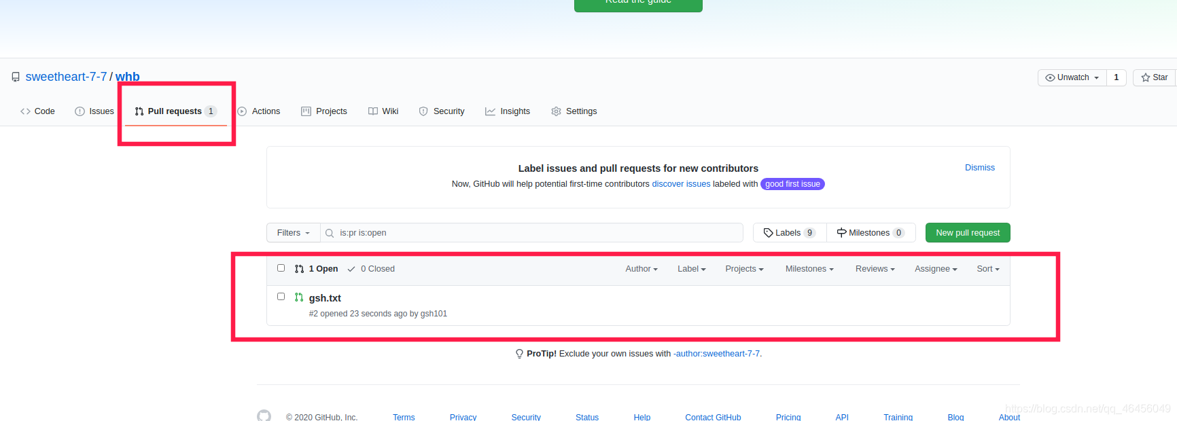
Task: Open the Insights tab
Action: (x=508, y=111)
